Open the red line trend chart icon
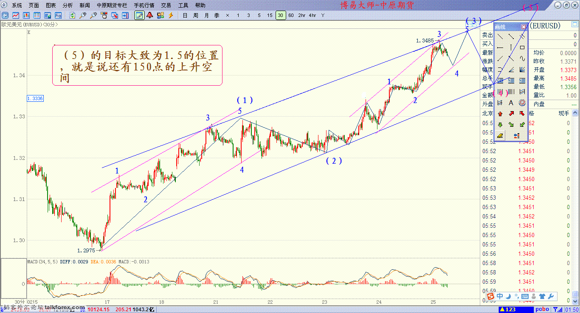Screen dimensions: 580x313 [16, 15]
